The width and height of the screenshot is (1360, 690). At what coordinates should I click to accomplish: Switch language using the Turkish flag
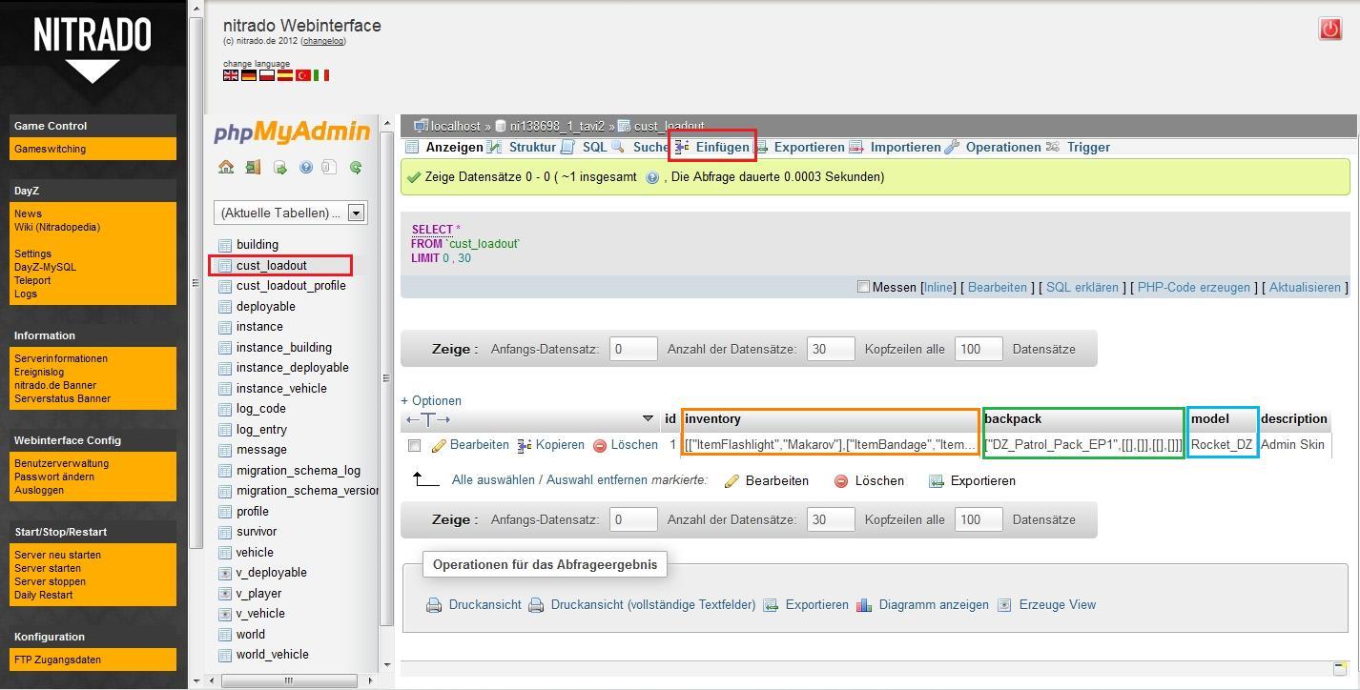point(303,75)
